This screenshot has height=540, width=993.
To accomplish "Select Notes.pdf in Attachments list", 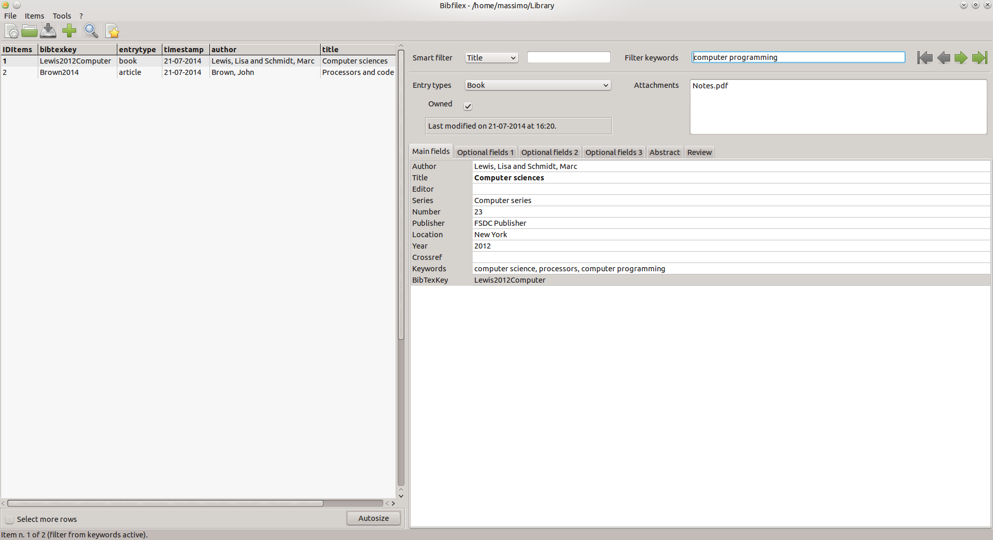I will pos(710,86).
